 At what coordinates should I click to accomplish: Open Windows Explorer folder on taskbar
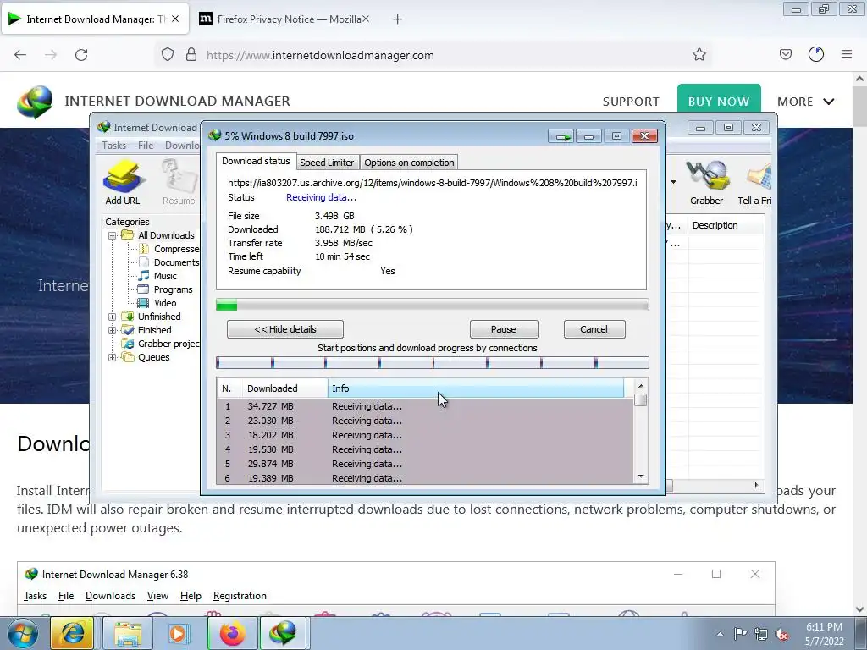[x=128, y=633]
